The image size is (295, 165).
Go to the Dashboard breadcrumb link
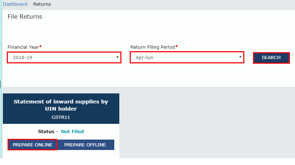(15, 4)
